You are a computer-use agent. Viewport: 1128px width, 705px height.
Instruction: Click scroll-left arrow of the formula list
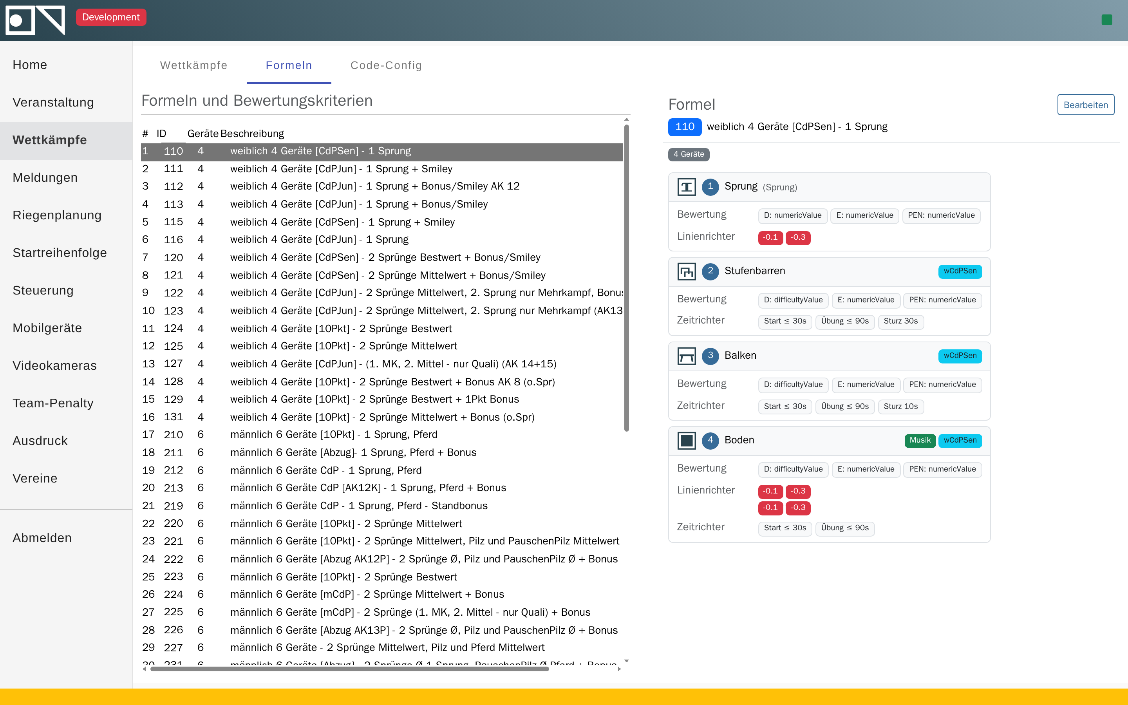145,669
